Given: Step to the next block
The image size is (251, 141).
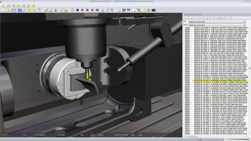Looking at the screenshot, I should pyautogui.click(x=87, y=10).
